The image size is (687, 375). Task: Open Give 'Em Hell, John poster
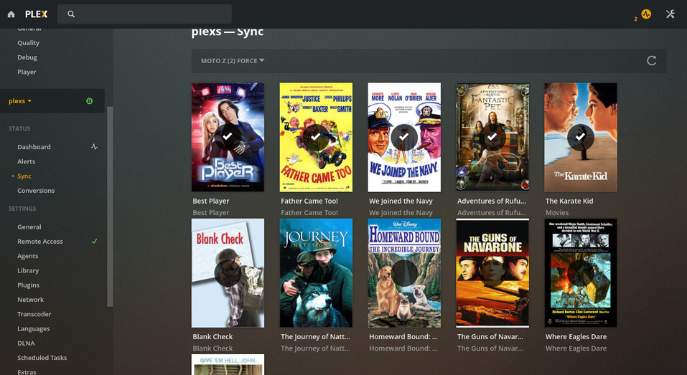pyautogui.click(x=228, y=364)
